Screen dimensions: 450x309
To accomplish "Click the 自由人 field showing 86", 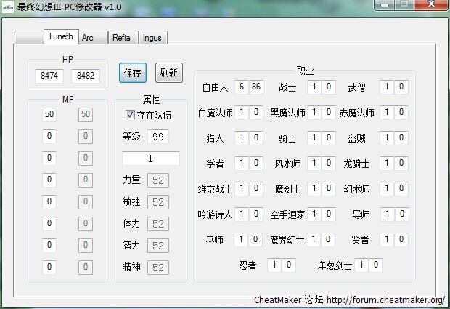I will (x=255, y=87).
